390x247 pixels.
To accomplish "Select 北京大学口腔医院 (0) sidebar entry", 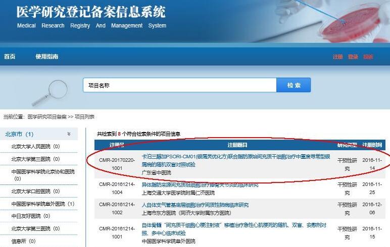I will (x=35, y=191).
